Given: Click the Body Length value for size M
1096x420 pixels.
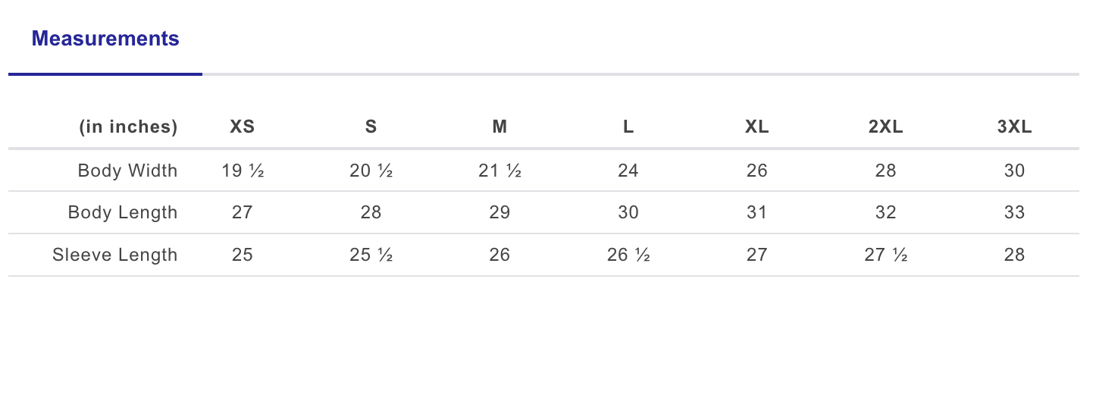Looking at the screenshot, I should (499, 212).
